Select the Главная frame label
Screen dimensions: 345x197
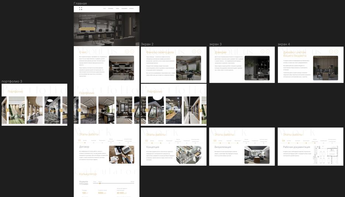[x=80, y=4]
